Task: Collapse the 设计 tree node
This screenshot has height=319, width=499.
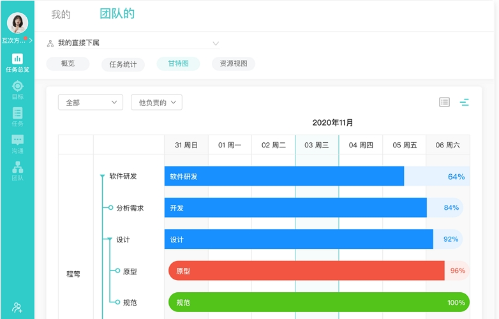Action: click(x=109, y=240)
